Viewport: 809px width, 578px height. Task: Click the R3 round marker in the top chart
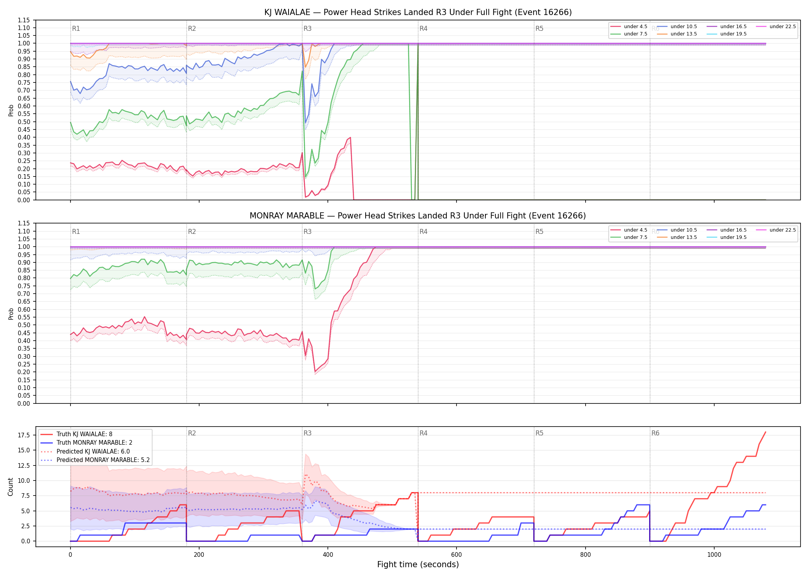click(307, 29)
